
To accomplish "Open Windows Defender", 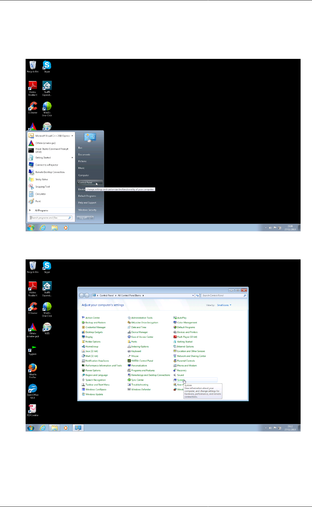I will pyautogui.click(x=139, y=390).
